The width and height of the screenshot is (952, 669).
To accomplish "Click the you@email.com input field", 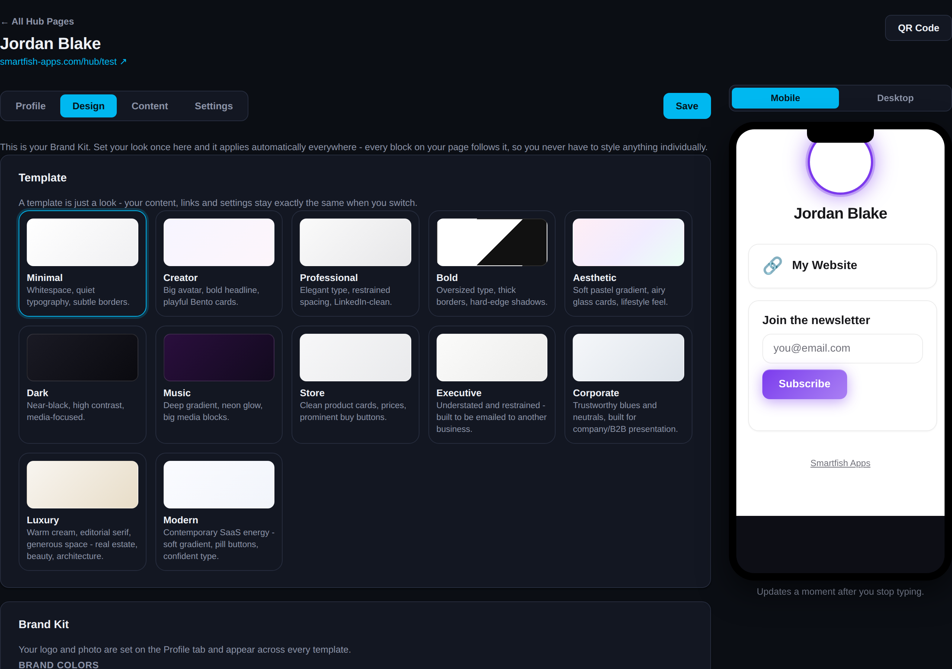I will (842, 349).
